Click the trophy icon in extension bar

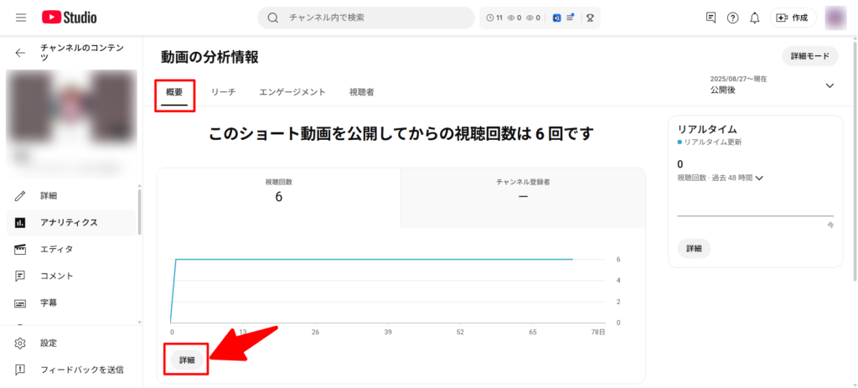coord(590,18)
